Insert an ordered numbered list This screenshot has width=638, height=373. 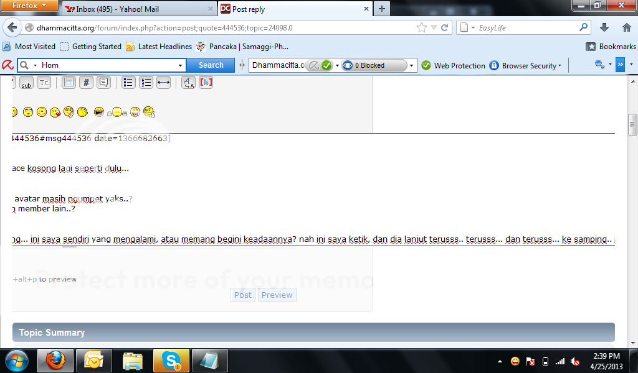click(x=146, y=83)
